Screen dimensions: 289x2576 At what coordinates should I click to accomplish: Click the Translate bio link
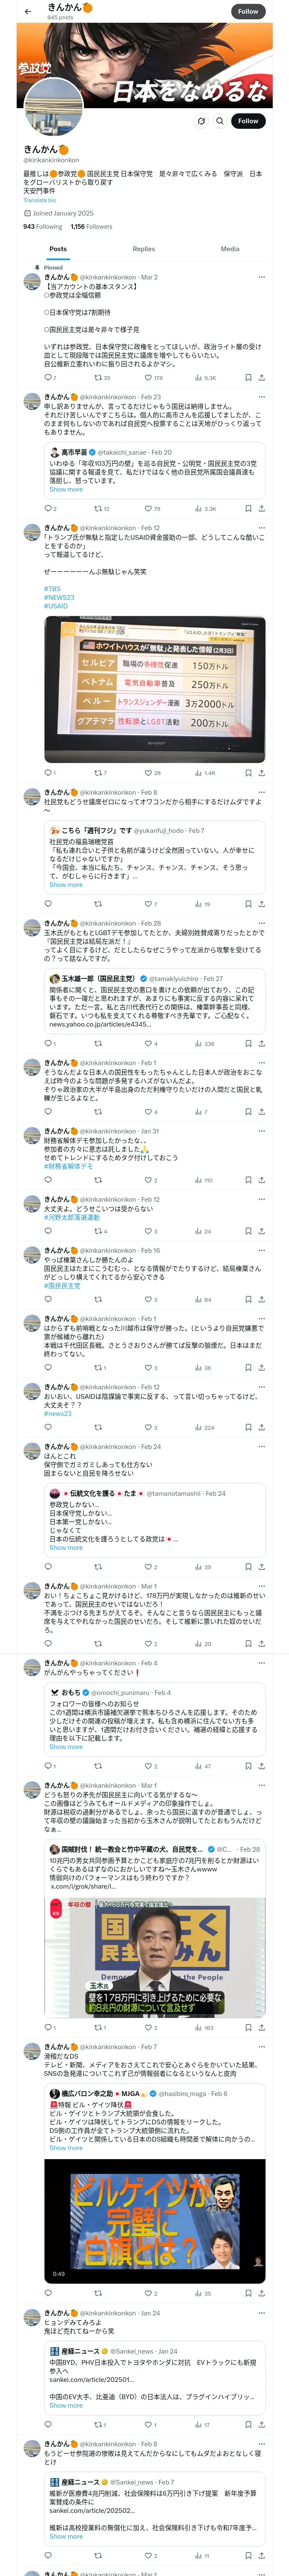point(40,201)
